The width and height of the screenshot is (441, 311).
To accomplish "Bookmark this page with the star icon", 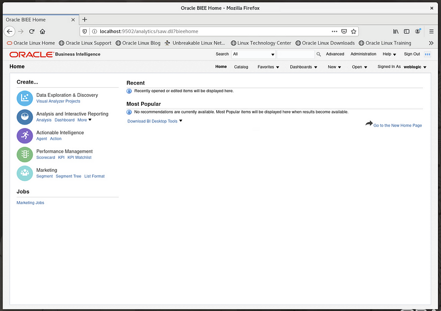I will pos(353,31).
